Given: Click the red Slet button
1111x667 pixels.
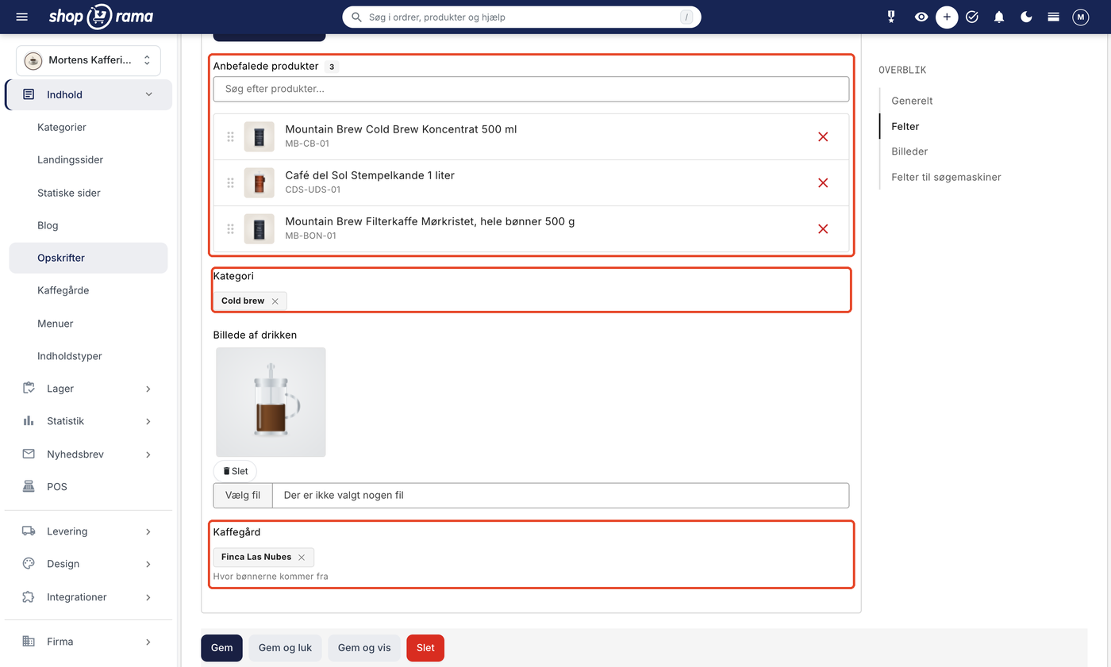Looking at the screenshot, I should pos(425,648).
